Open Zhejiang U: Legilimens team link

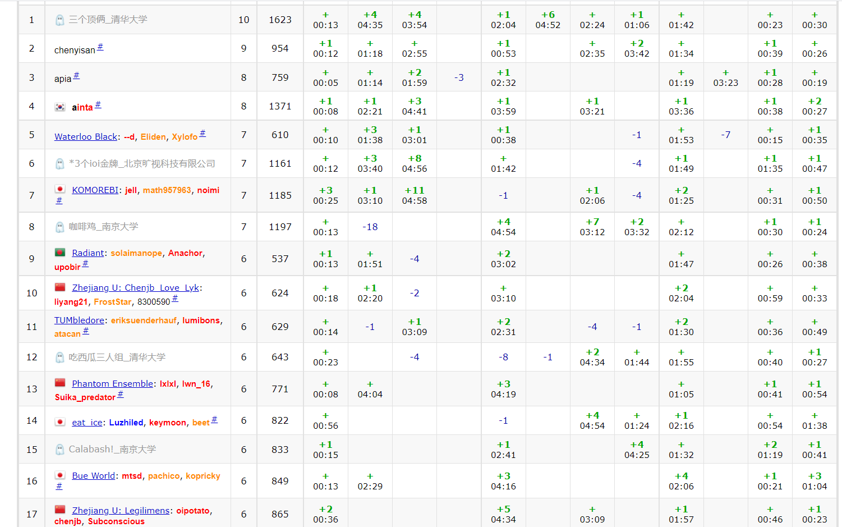coord(121,511)
